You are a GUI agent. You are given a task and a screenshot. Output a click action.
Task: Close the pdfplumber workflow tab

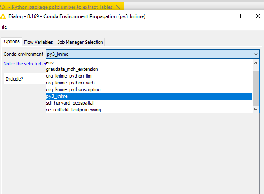click(x=119, y=7)
